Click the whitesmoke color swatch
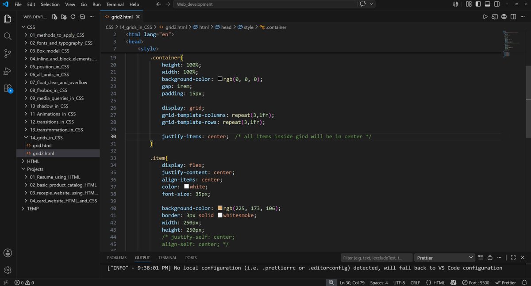531x286 pixels. coord(220,215)
